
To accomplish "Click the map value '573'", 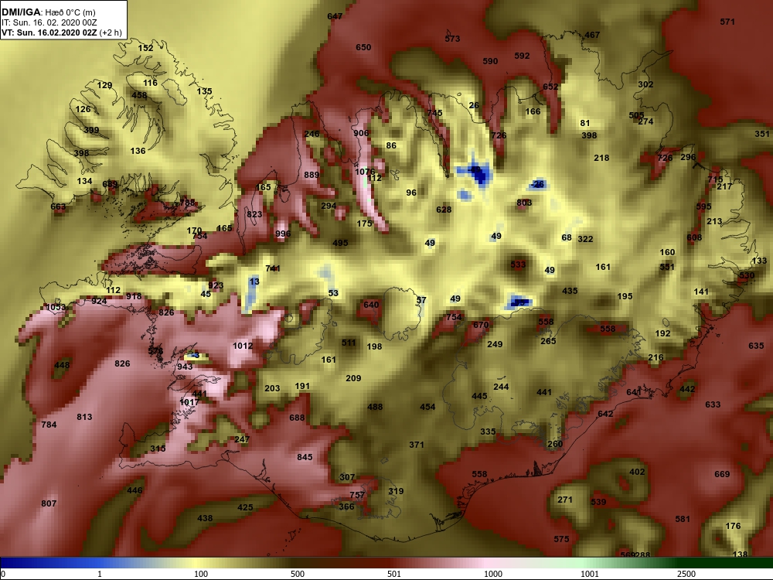I will (452, 39).
